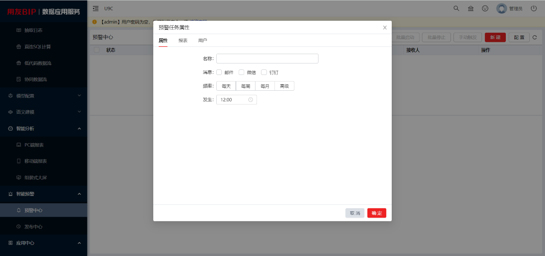Collapse the 智能预警 sidebar section
Viewport: 545px width, 256px height.
pos(43,194)
